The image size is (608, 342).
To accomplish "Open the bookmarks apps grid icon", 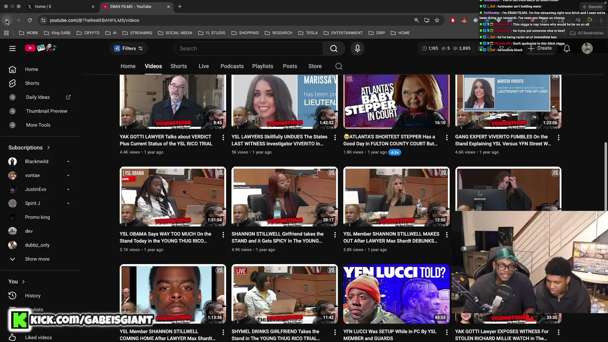I will (6, 33).
